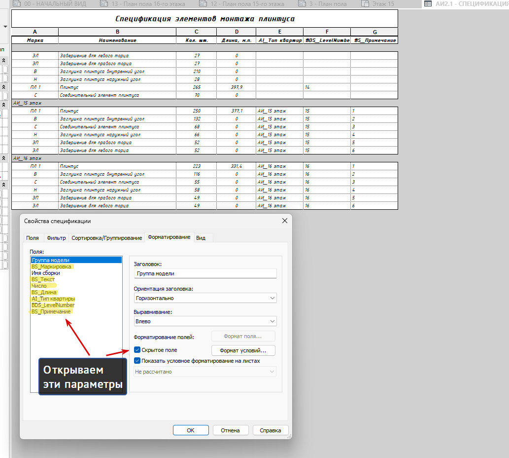509x458 pixels.
Task: Select column header E in the schedule
Action: 280,32
